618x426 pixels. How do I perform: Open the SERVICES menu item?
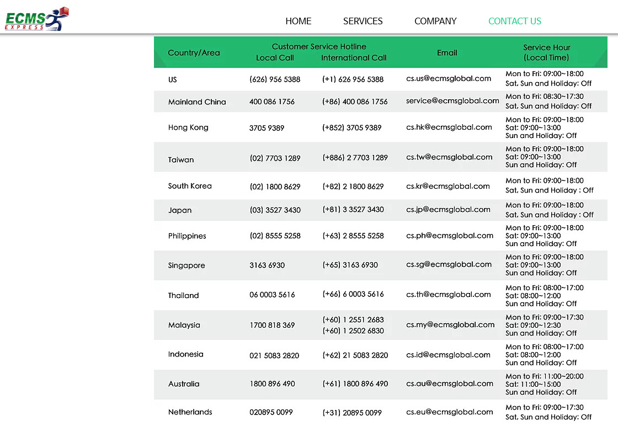pos(363,21)
